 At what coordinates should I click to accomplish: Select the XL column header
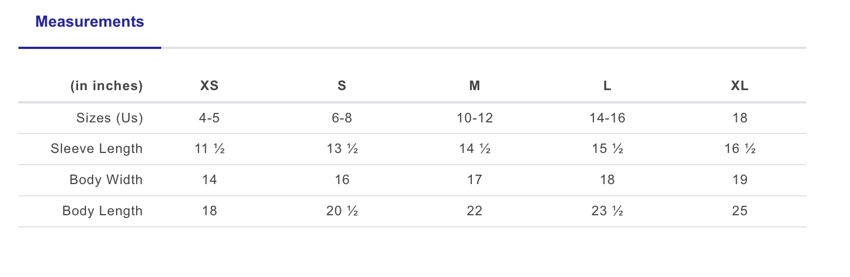pyautogui.click(x=740, y=86)
